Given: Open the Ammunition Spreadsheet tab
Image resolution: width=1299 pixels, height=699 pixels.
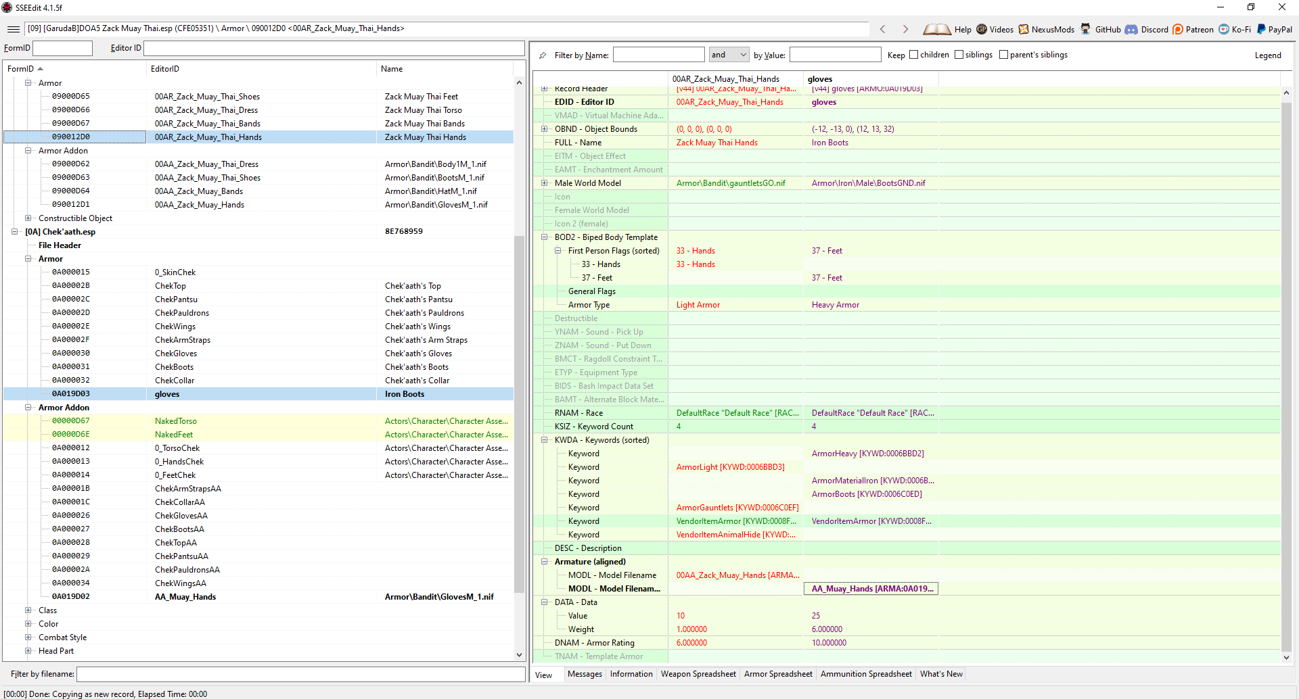Looking at the screenshot, I should (866, 674).
